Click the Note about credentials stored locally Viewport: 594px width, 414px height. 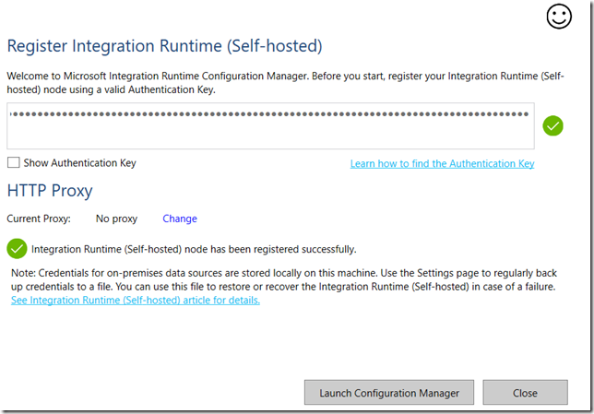click(x=284, y=279)
